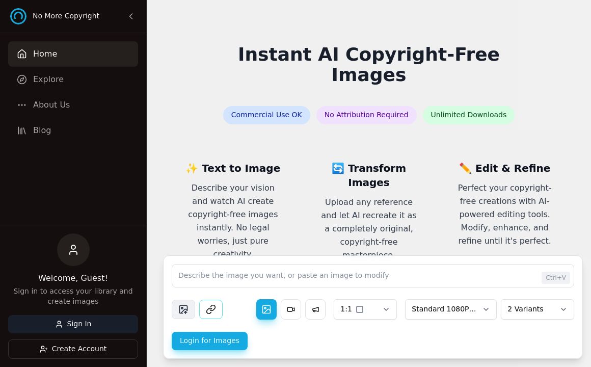Click Sign In

(x=73, y=324)
